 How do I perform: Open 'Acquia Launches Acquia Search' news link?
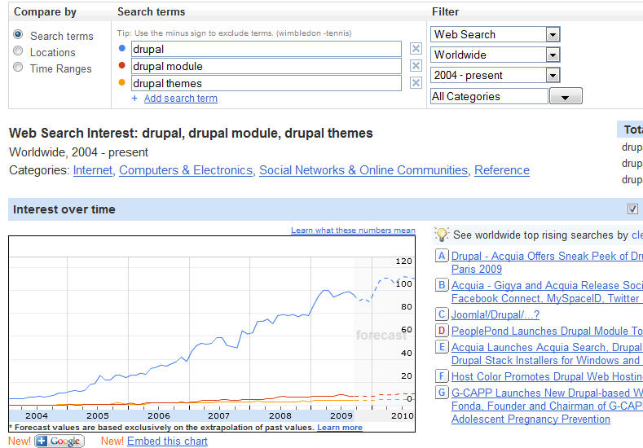pos(547,354)
